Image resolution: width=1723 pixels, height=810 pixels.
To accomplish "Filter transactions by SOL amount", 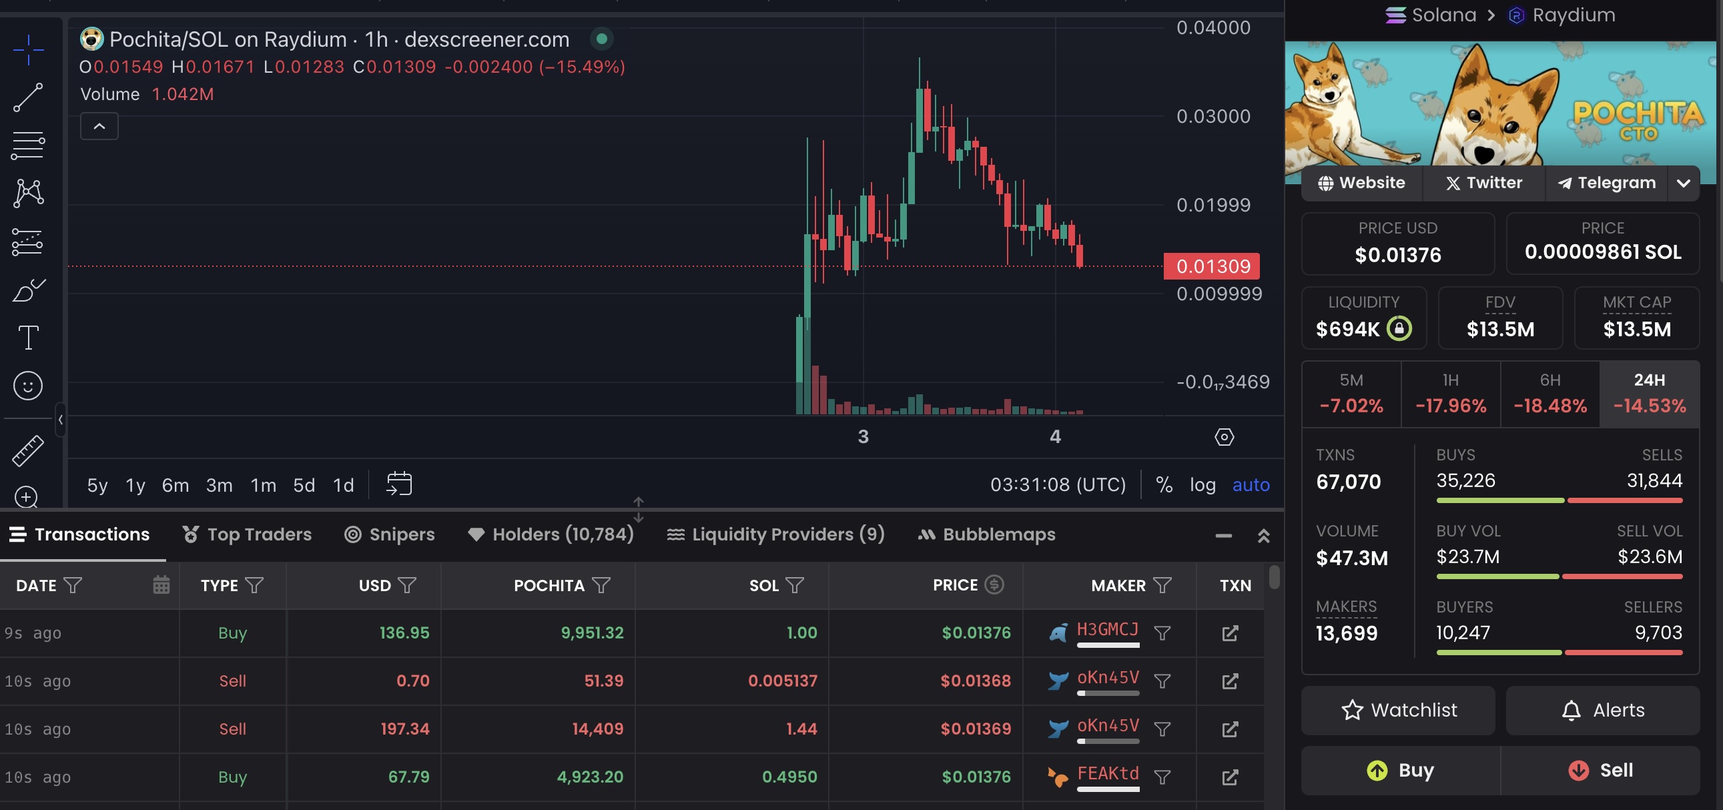I will point(795,585).
